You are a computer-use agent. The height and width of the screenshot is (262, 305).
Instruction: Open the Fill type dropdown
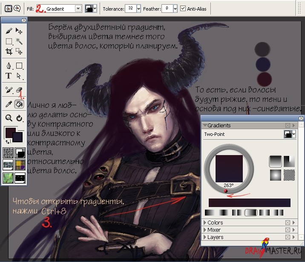pos(78,9)
